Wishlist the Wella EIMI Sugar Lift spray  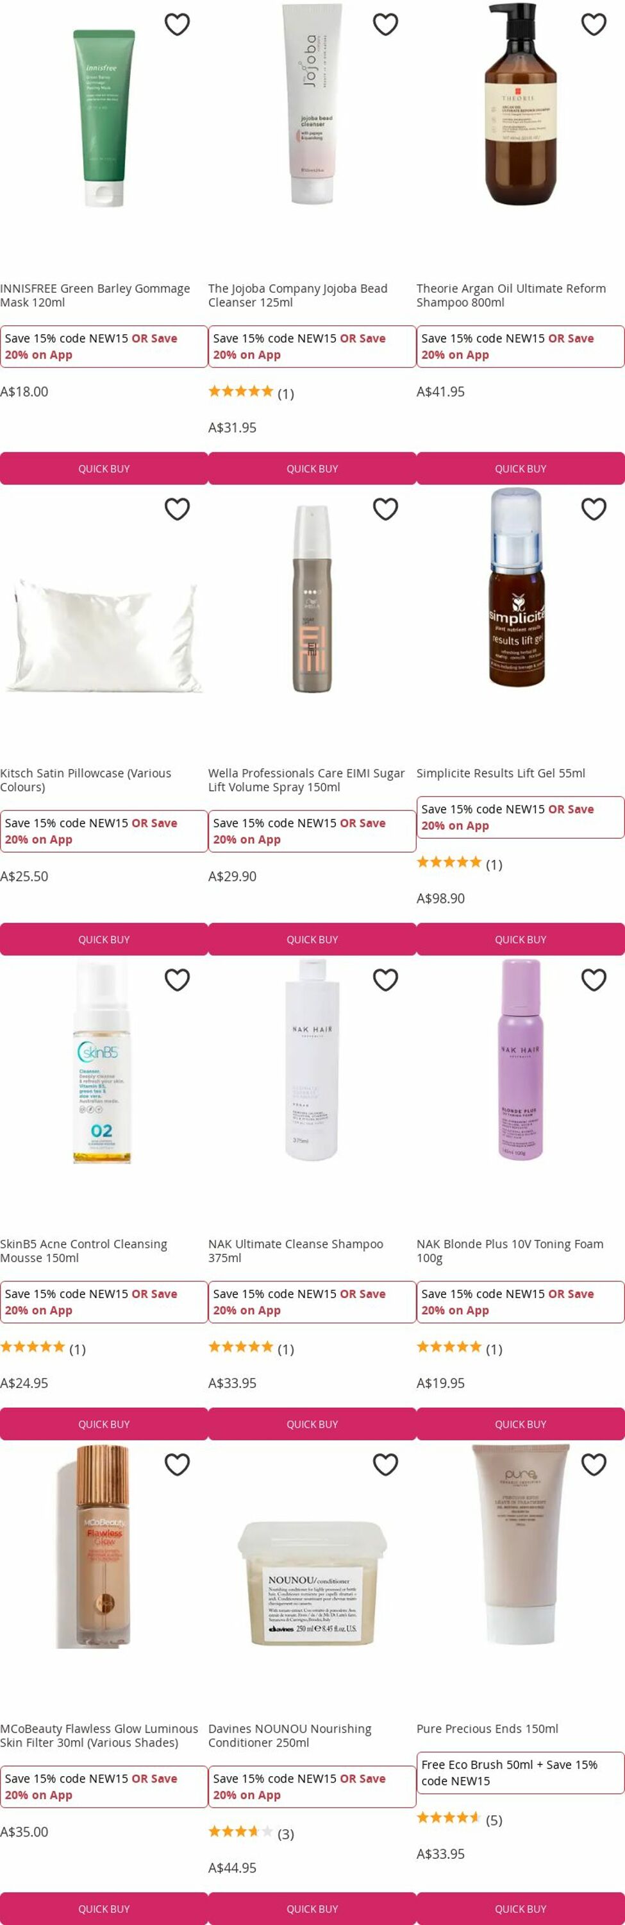pyautogui.click(x=385, y=509)
